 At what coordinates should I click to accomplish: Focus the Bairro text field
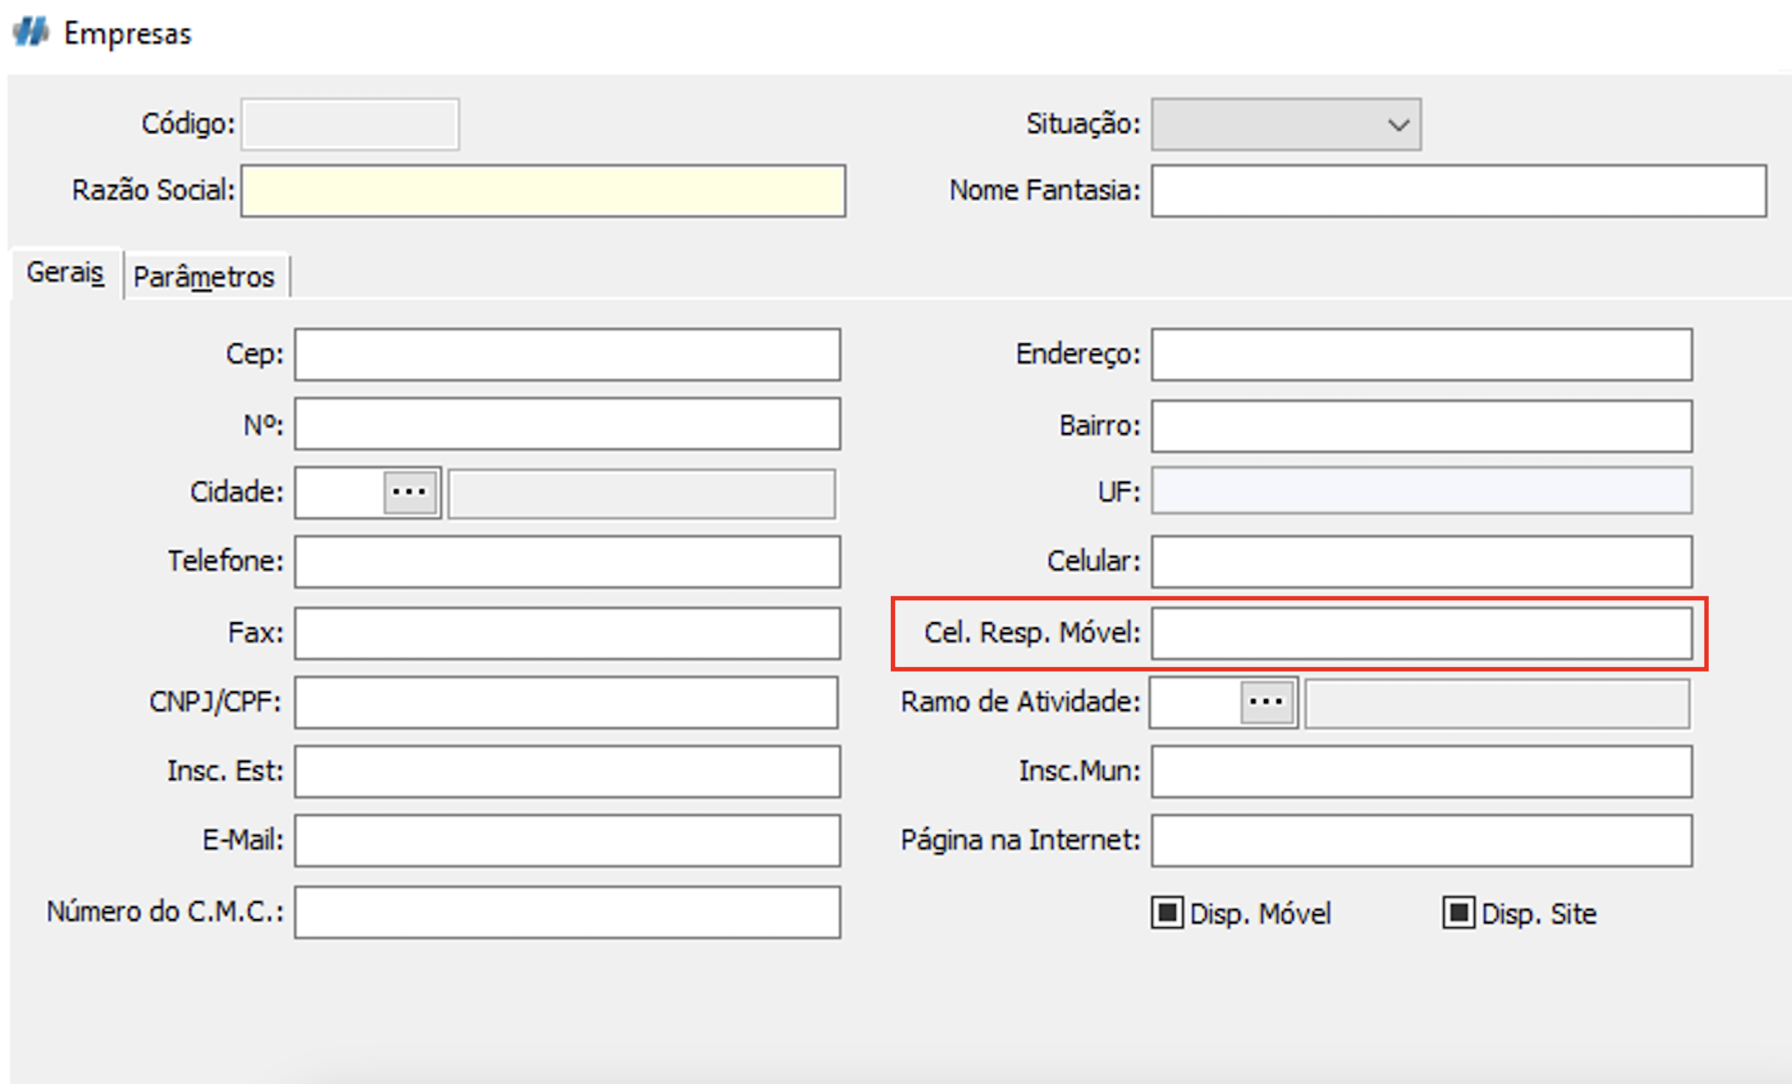1421,426
